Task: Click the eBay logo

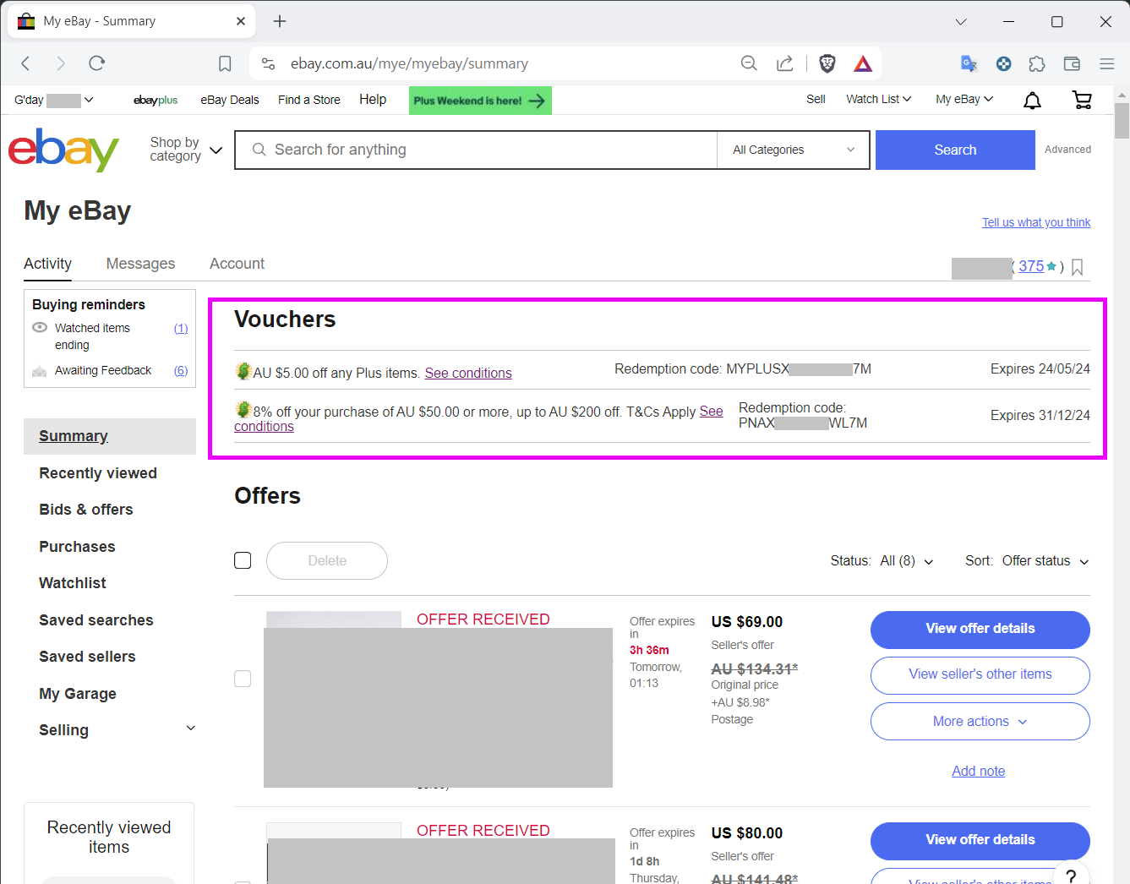Action: [64, 150]
